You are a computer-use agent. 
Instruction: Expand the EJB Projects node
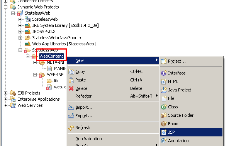[x=5, y=93]
